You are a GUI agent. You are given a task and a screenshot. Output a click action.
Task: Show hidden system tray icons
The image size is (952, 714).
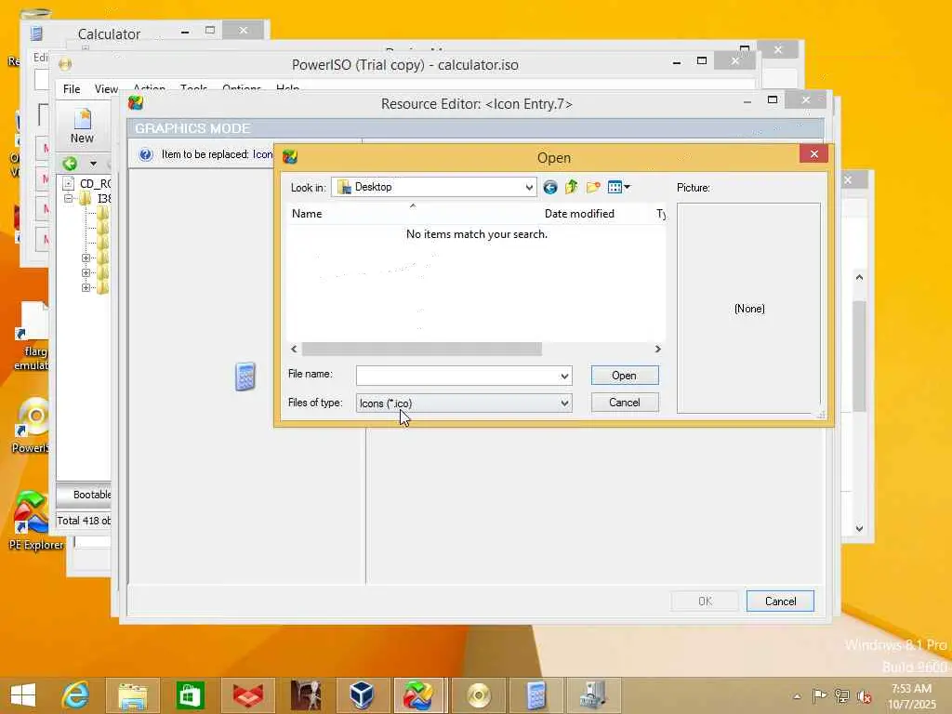(x=797, y=696)
